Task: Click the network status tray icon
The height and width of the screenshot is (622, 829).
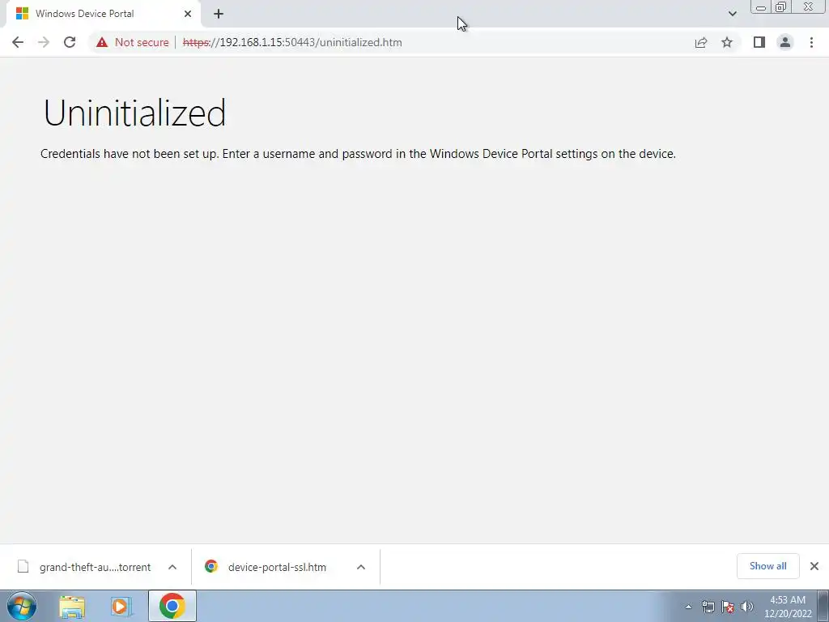Action: coord(708,607)
